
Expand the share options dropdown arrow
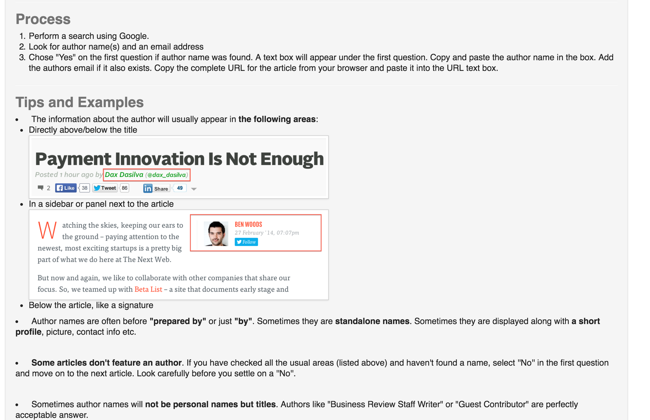[x=194, y=189]
